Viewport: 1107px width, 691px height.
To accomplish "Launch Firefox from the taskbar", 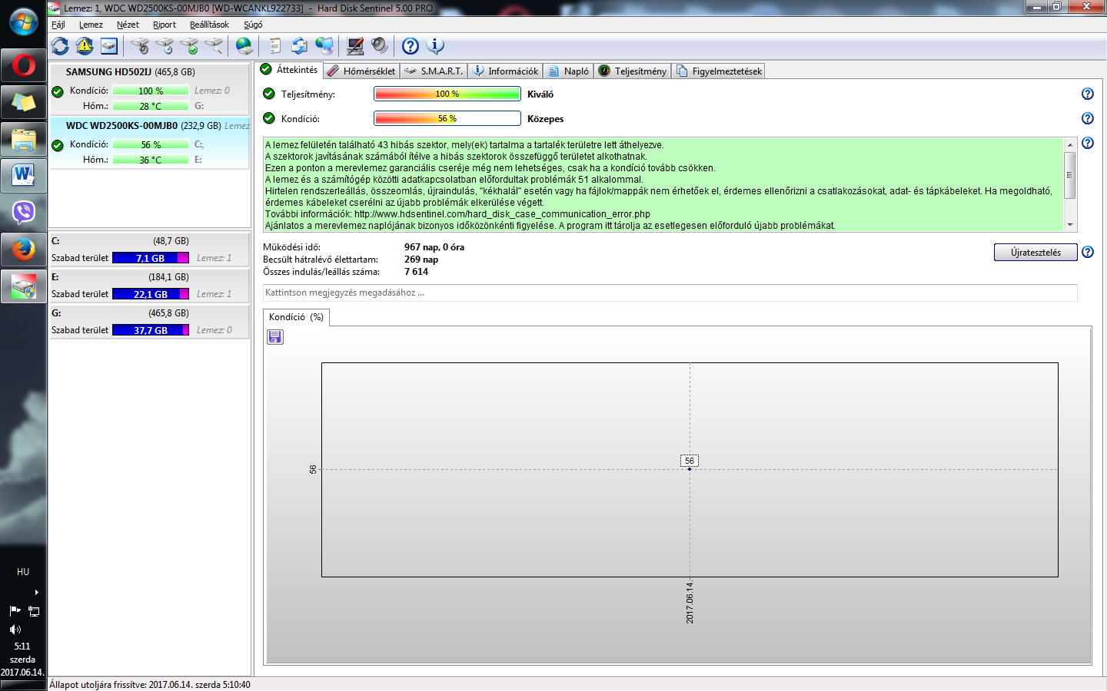I will pyautogui.click(x=23, y=250).
